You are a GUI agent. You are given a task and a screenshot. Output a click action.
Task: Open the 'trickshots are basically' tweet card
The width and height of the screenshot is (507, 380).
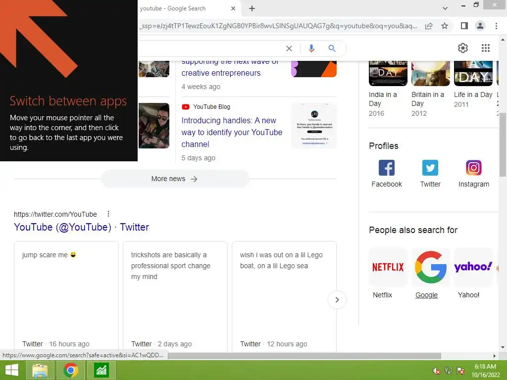(x=175, y=296)
